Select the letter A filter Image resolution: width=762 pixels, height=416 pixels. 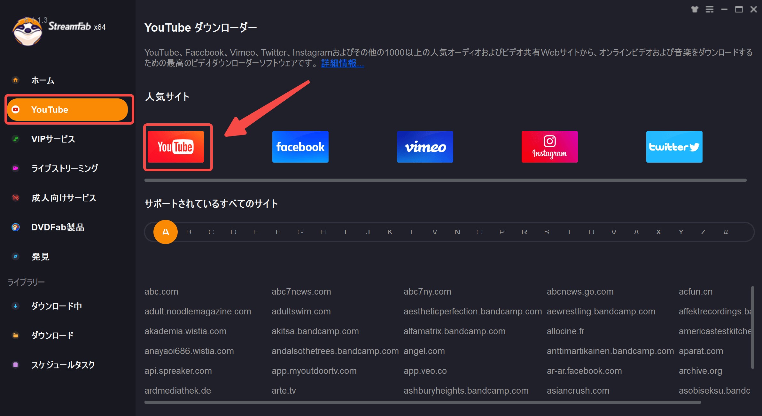coord(166,232)
